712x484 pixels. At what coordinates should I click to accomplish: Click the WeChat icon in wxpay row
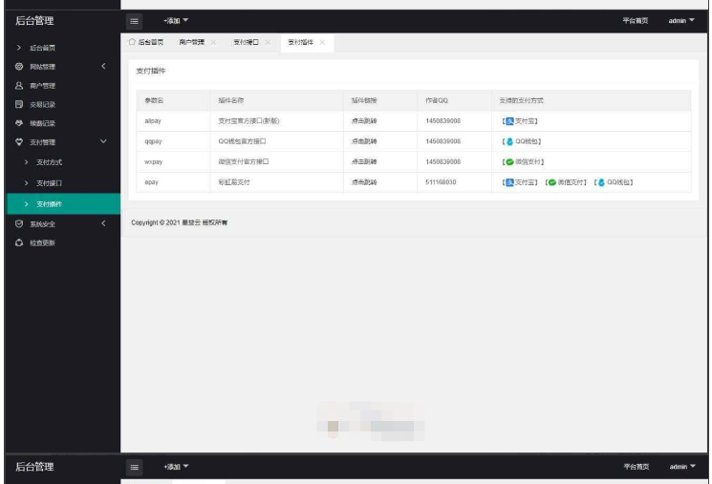point(509,162)
